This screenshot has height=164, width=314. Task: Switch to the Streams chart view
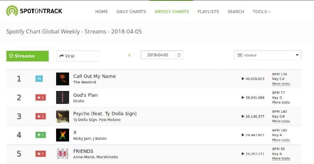pos(28,56)
